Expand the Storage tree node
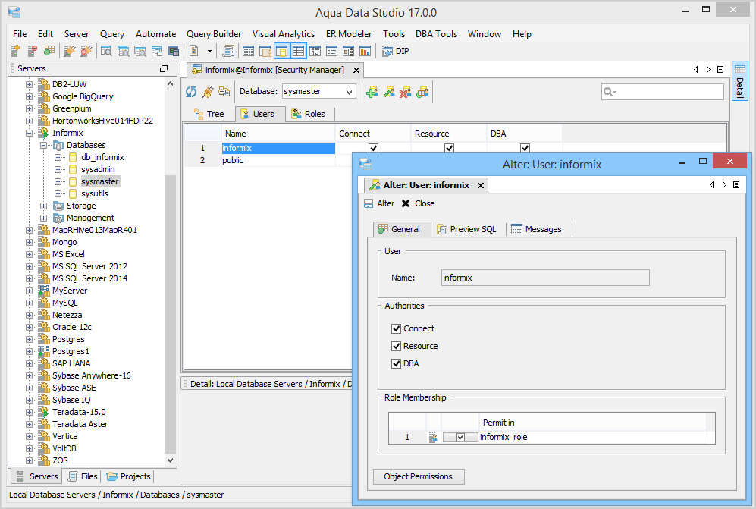This screenshot has height=509, width=756. 43,206
